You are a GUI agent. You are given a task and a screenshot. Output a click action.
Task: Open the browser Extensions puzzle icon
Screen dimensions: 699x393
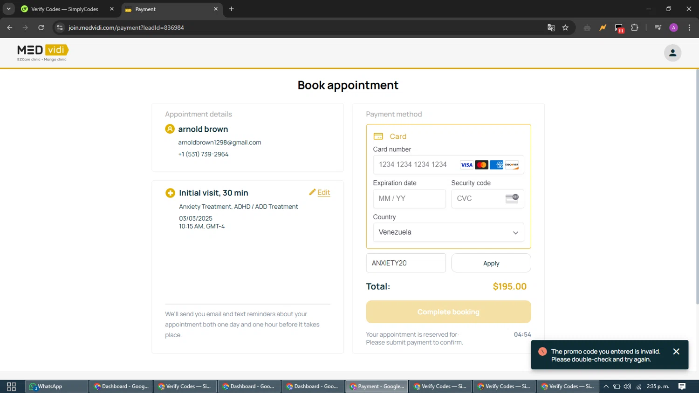(635, 27)
